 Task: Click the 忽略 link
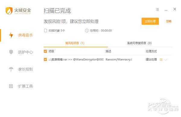pos(169,21)
